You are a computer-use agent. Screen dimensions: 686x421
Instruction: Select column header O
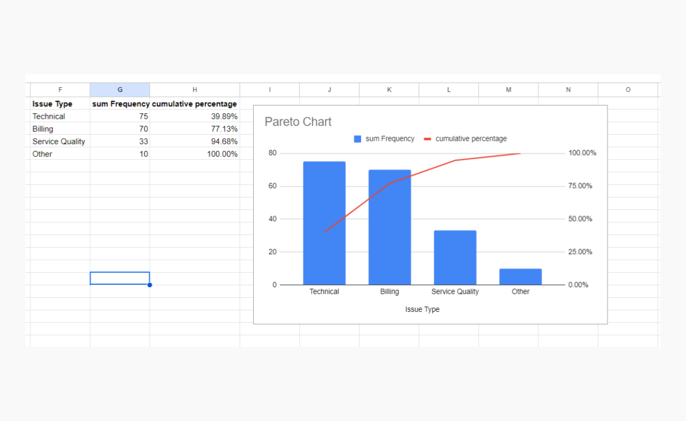click(x=628, y=89)
